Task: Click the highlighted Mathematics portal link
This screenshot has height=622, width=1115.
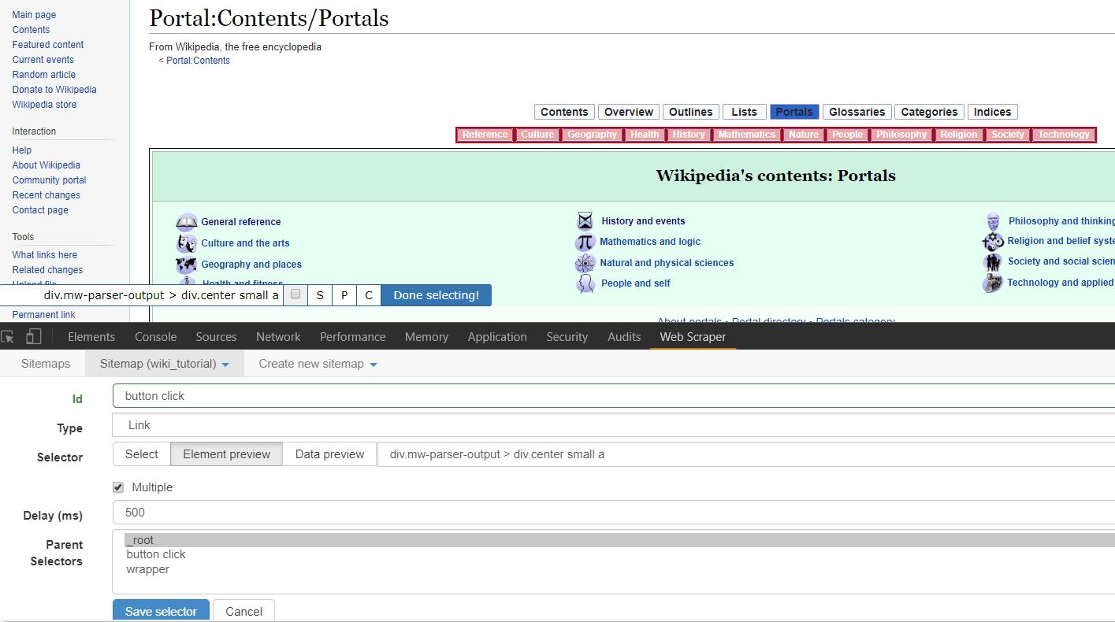Action: 747,135
